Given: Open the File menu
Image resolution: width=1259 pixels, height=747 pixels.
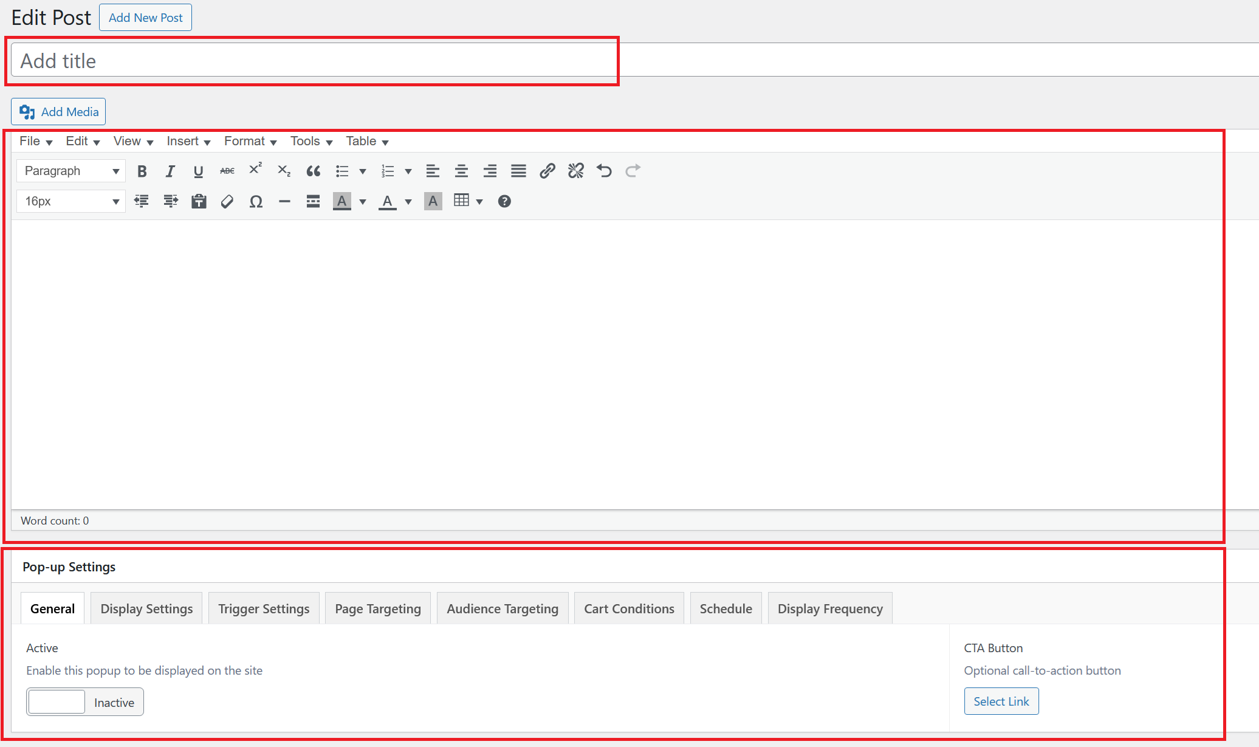Looking at the screenshot, I should [36, 142].
